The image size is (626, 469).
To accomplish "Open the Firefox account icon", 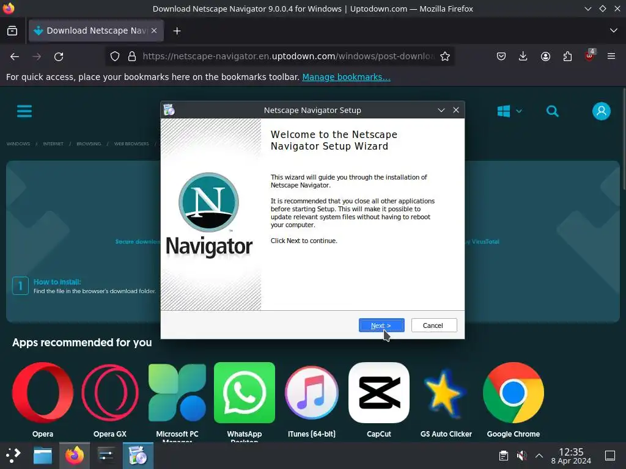I will (545, 57).
